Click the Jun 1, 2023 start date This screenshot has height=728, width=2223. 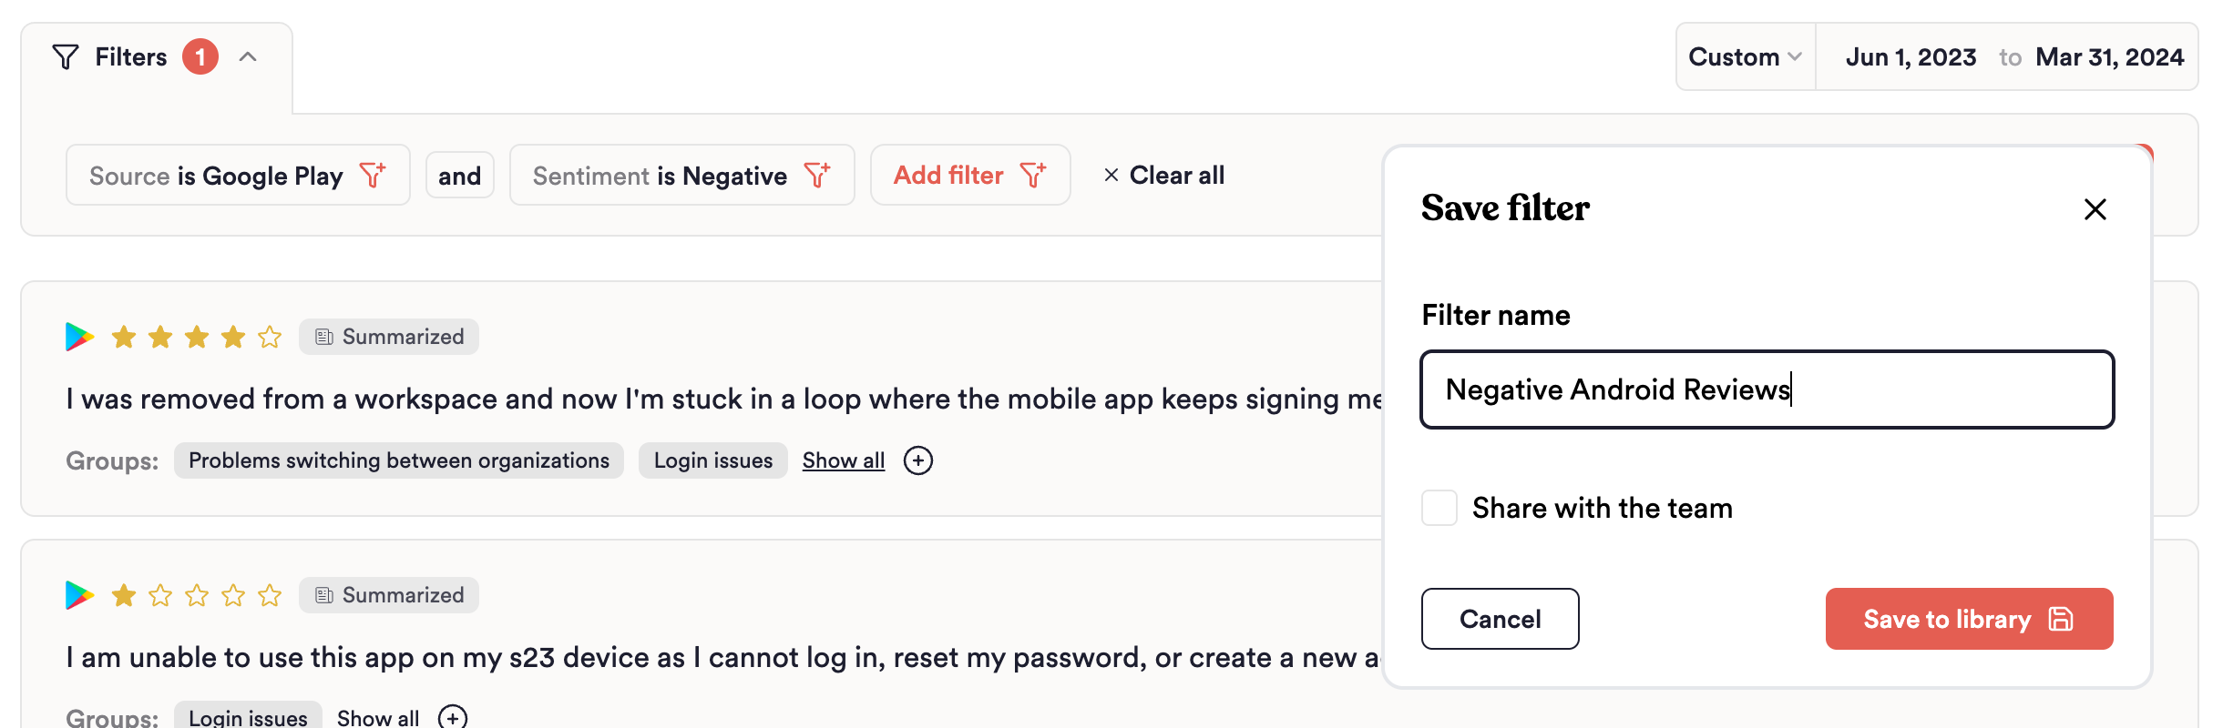click(1911, 57)
